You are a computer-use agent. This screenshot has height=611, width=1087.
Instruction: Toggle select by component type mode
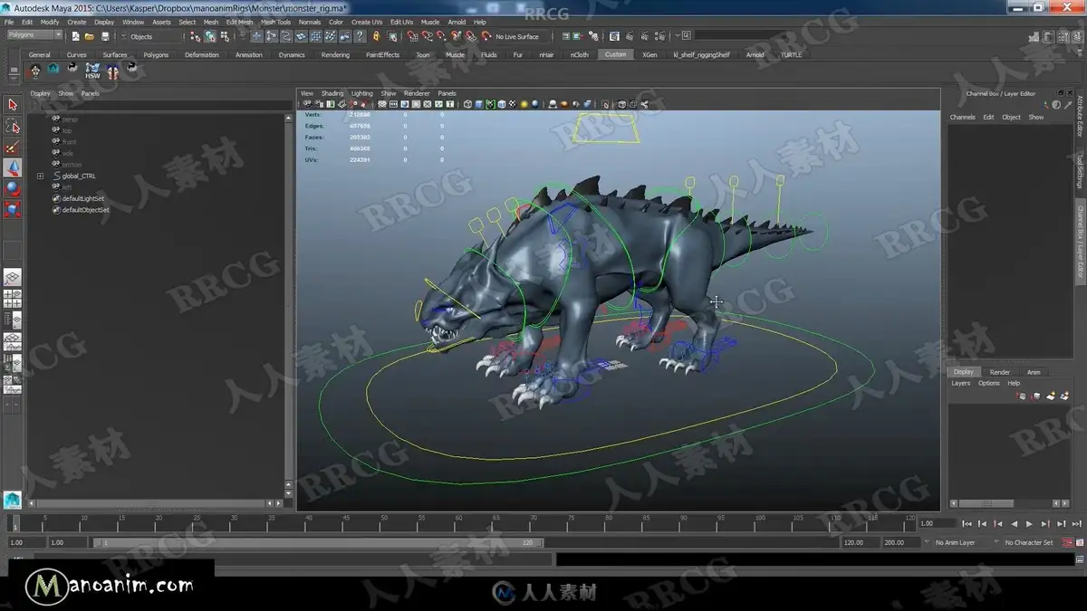point(224,36)
